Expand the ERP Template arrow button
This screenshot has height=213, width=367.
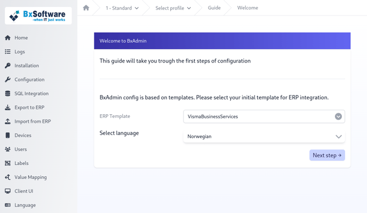[x=338, y=116]
